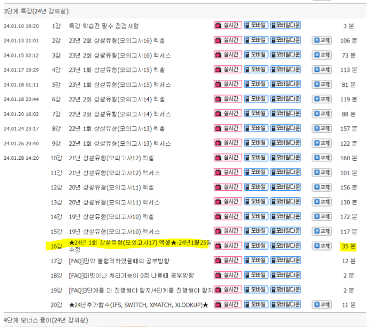Select section header 3단계 특강(24년 강의실)
371x327 pixels.
(36, 11)
